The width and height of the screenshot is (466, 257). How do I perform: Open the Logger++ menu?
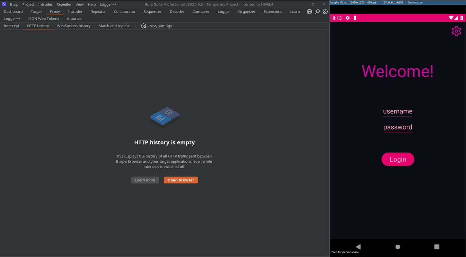(108, 4)
